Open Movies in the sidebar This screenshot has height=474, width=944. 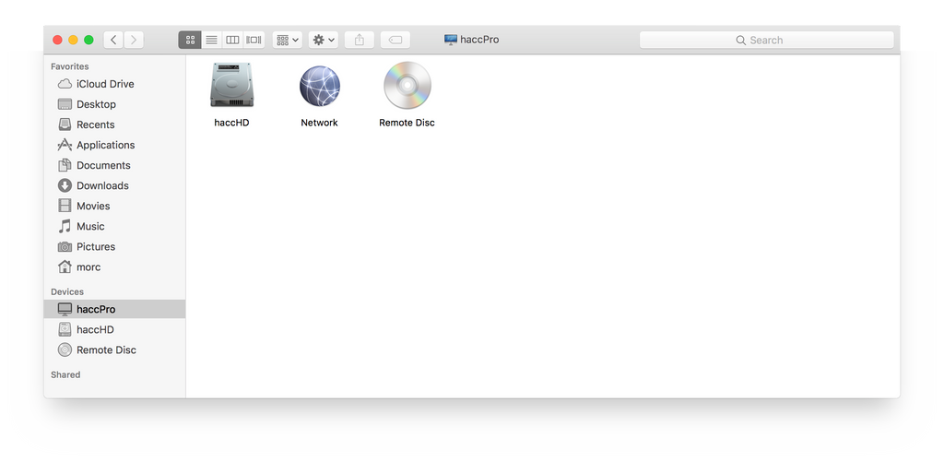tap(114, 206)
